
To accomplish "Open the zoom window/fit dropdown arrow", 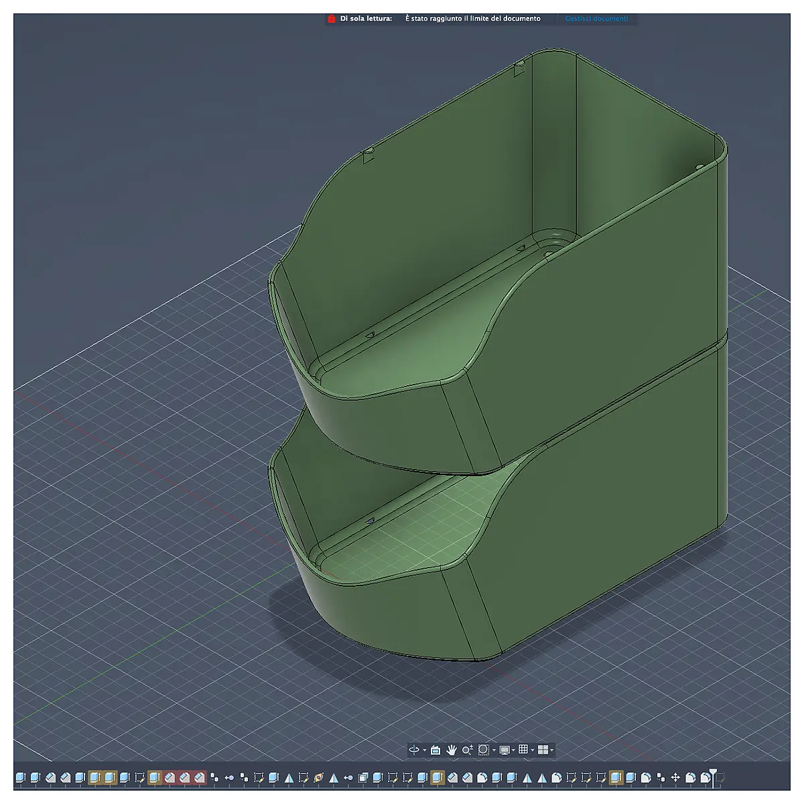I will (x=494, y=750).
